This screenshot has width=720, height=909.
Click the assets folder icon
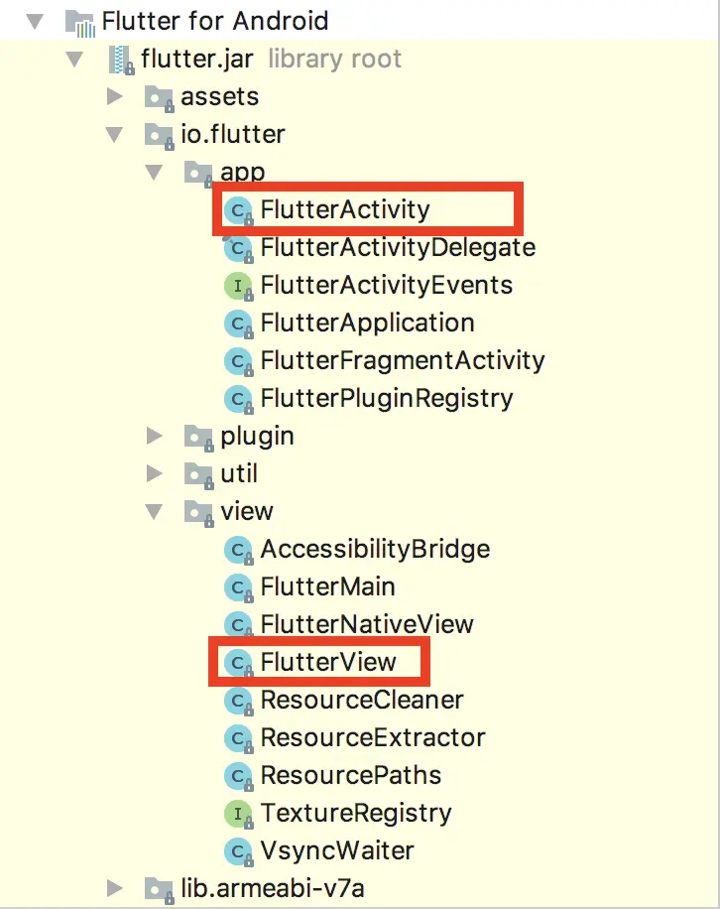[x=159, y=97]
